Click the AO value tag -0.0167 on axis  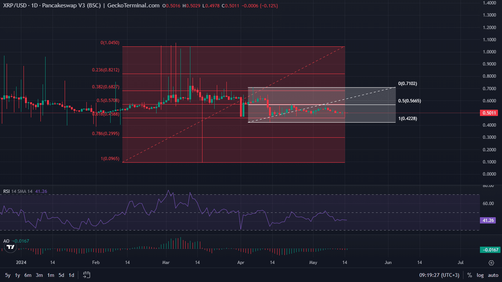point(490,250)
